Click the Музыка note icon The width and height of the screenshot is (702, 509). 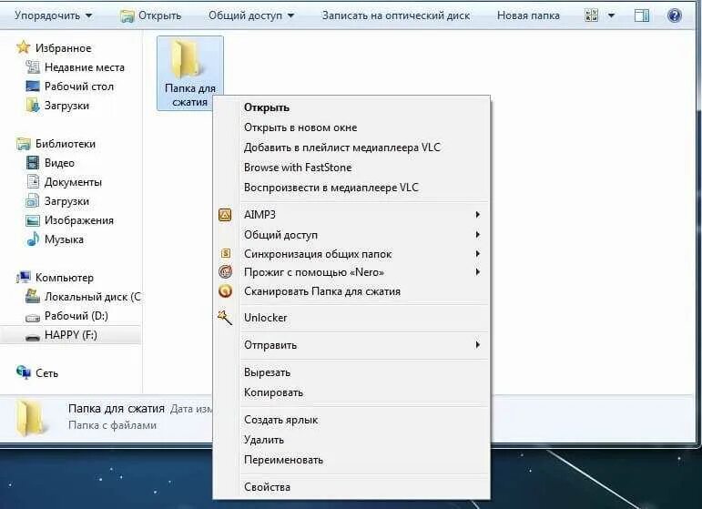pyautogui.click(x=33, y=239)
